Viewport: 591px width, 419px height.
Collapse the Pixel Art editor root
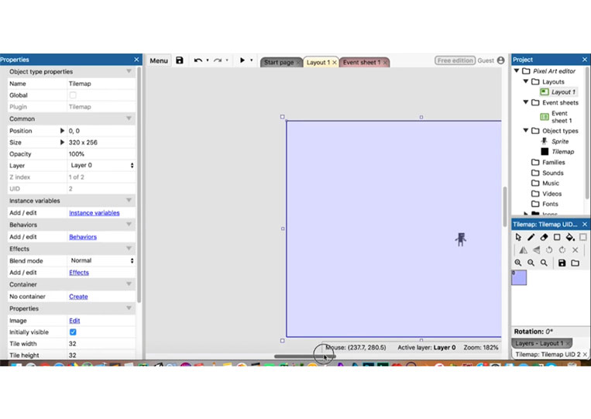pyautogui.click(x=517, y=70)
